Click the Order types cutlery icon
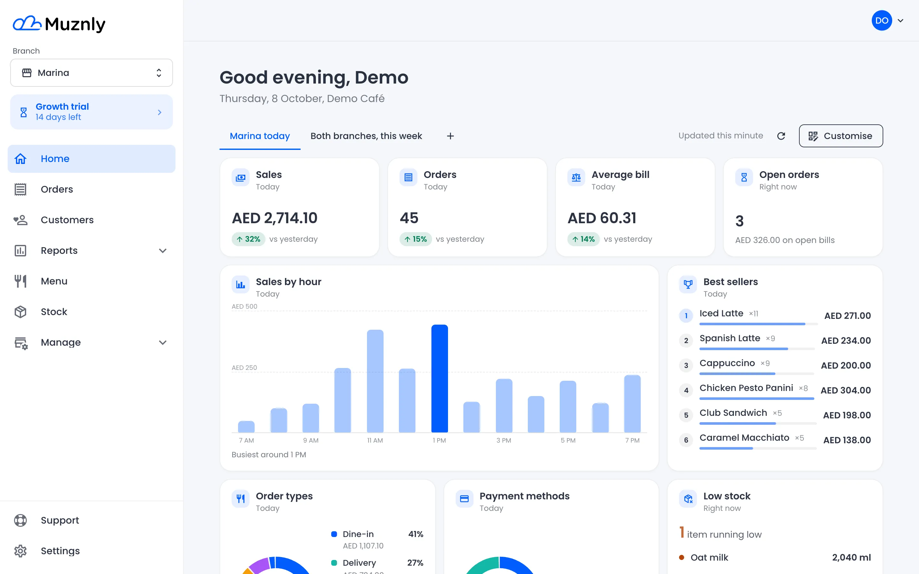Image resolution: width=919 pixels, height=574 pixels. coord(240,499)
